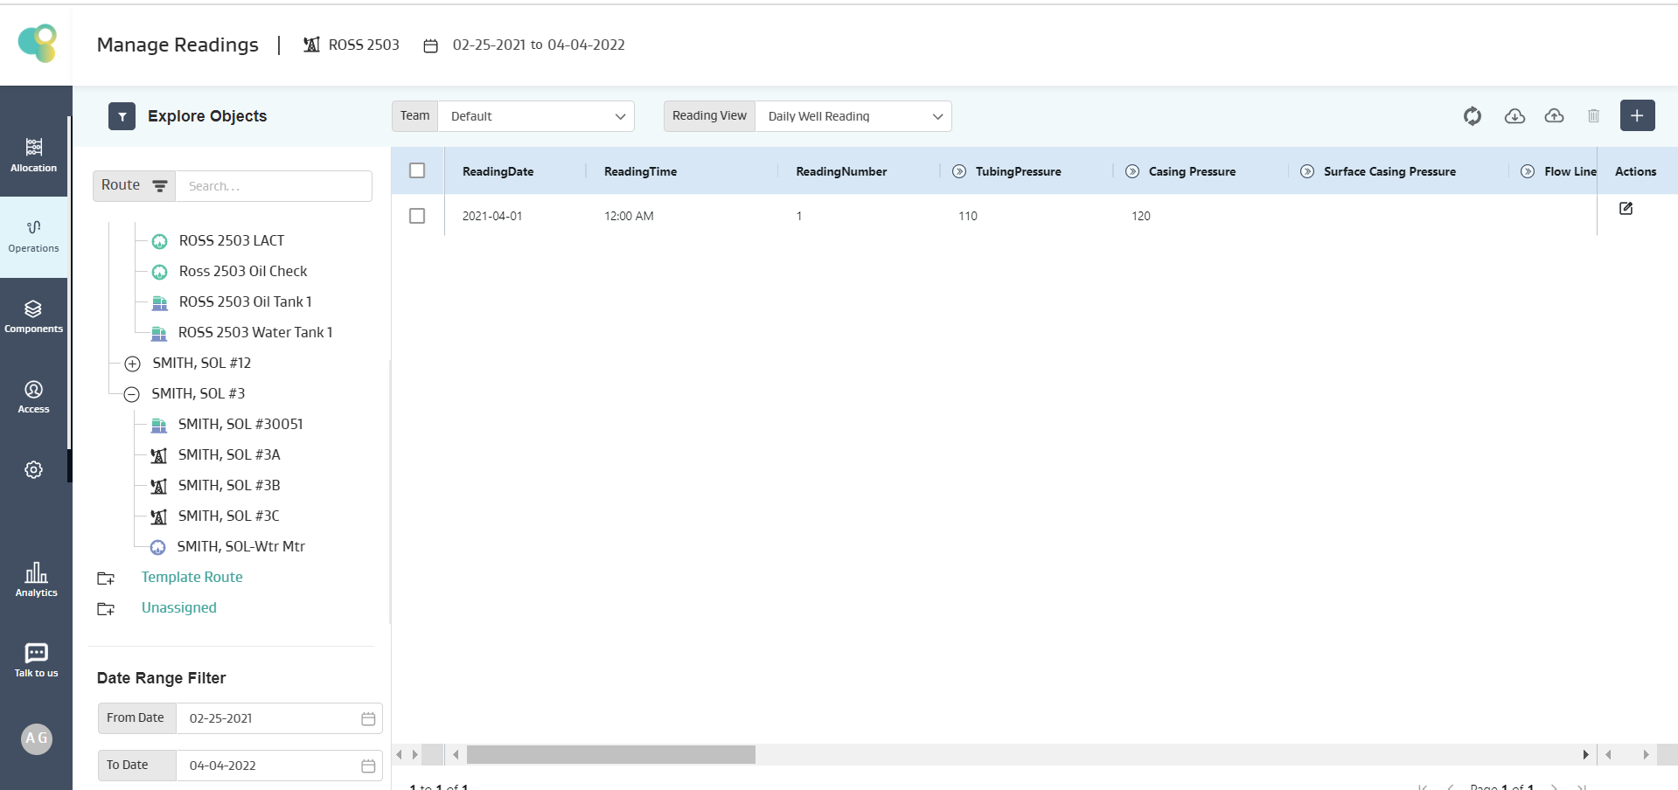Open the Explore Objects filter icon
1678x790 pixels.
point(122,116)
